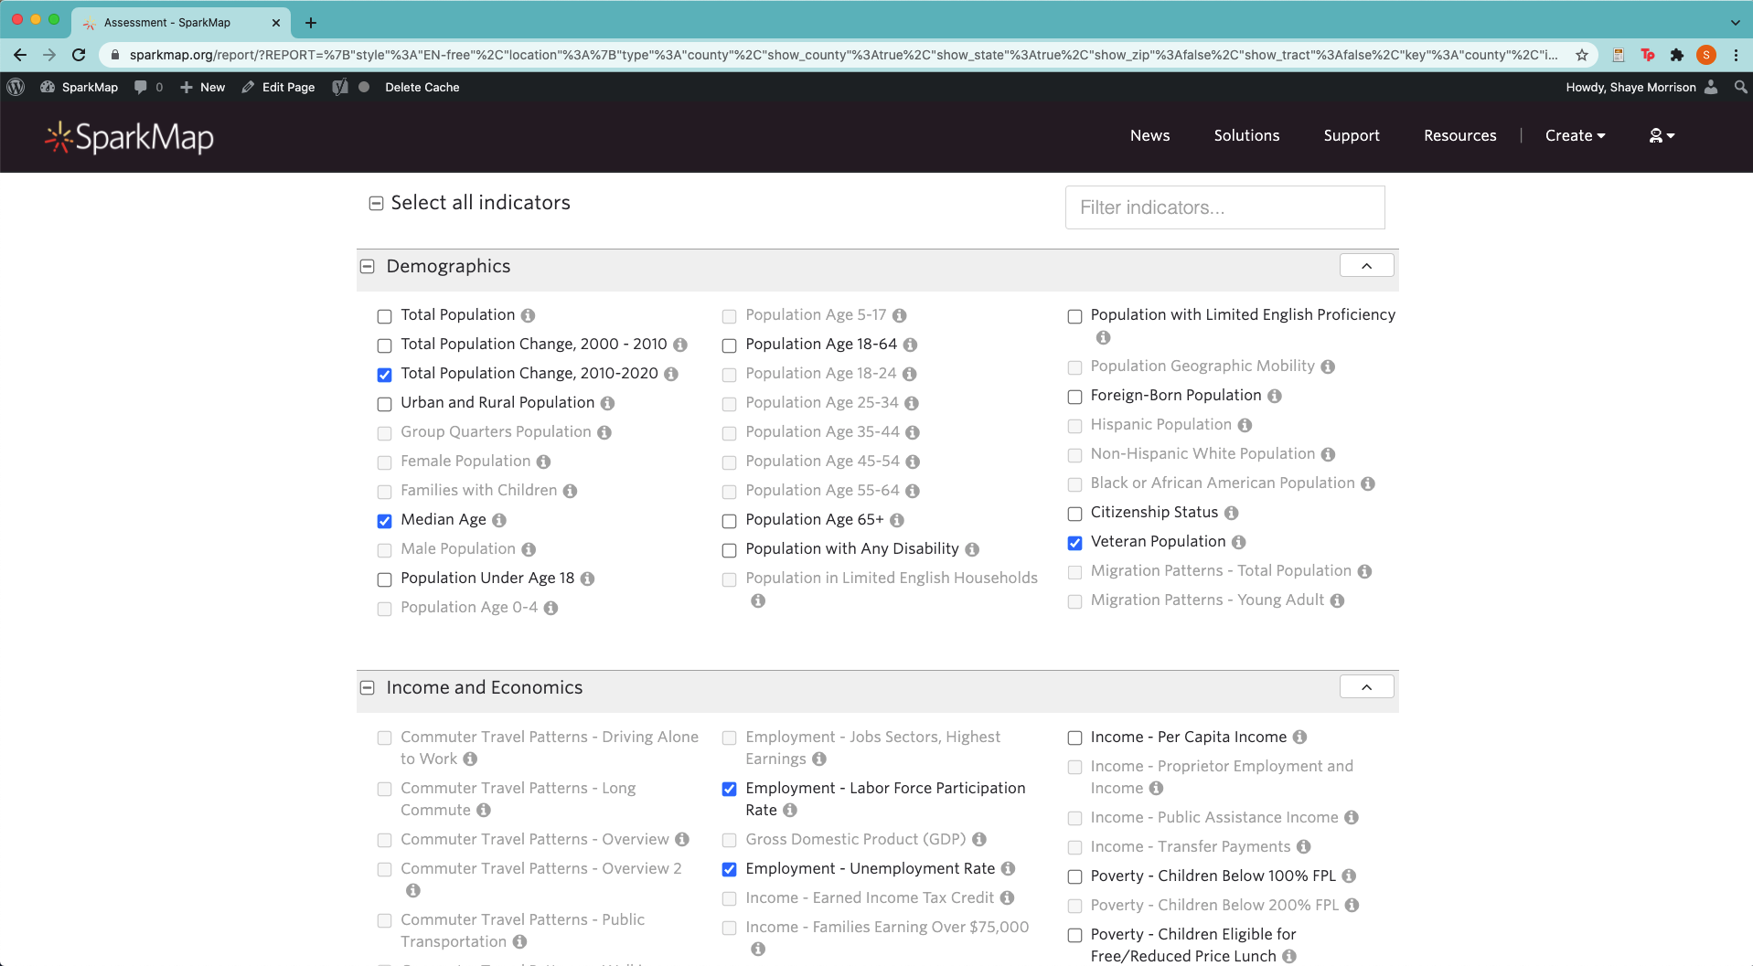Open the WordPress admin search magnifier
This screenshot has height=966, width=1753.
click(x=1740, y=87)
